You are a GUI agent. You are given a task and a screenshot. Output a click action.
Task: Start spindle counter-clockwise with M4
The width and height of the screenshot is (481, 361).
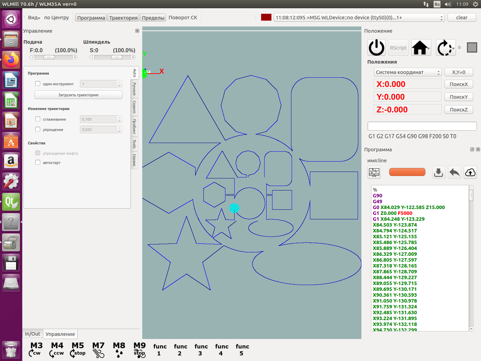click(57, 349)
